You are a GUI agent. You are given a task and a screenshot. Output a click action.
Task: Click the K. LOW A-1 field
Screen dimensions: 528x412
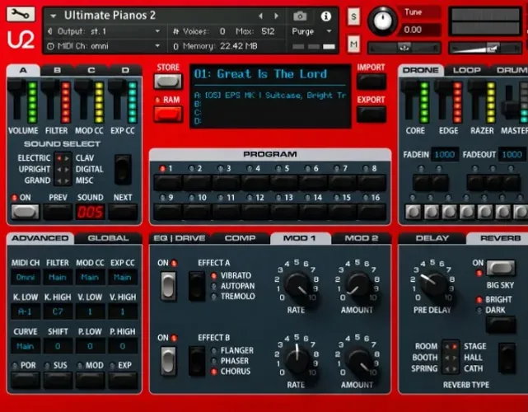click(26, 311)
